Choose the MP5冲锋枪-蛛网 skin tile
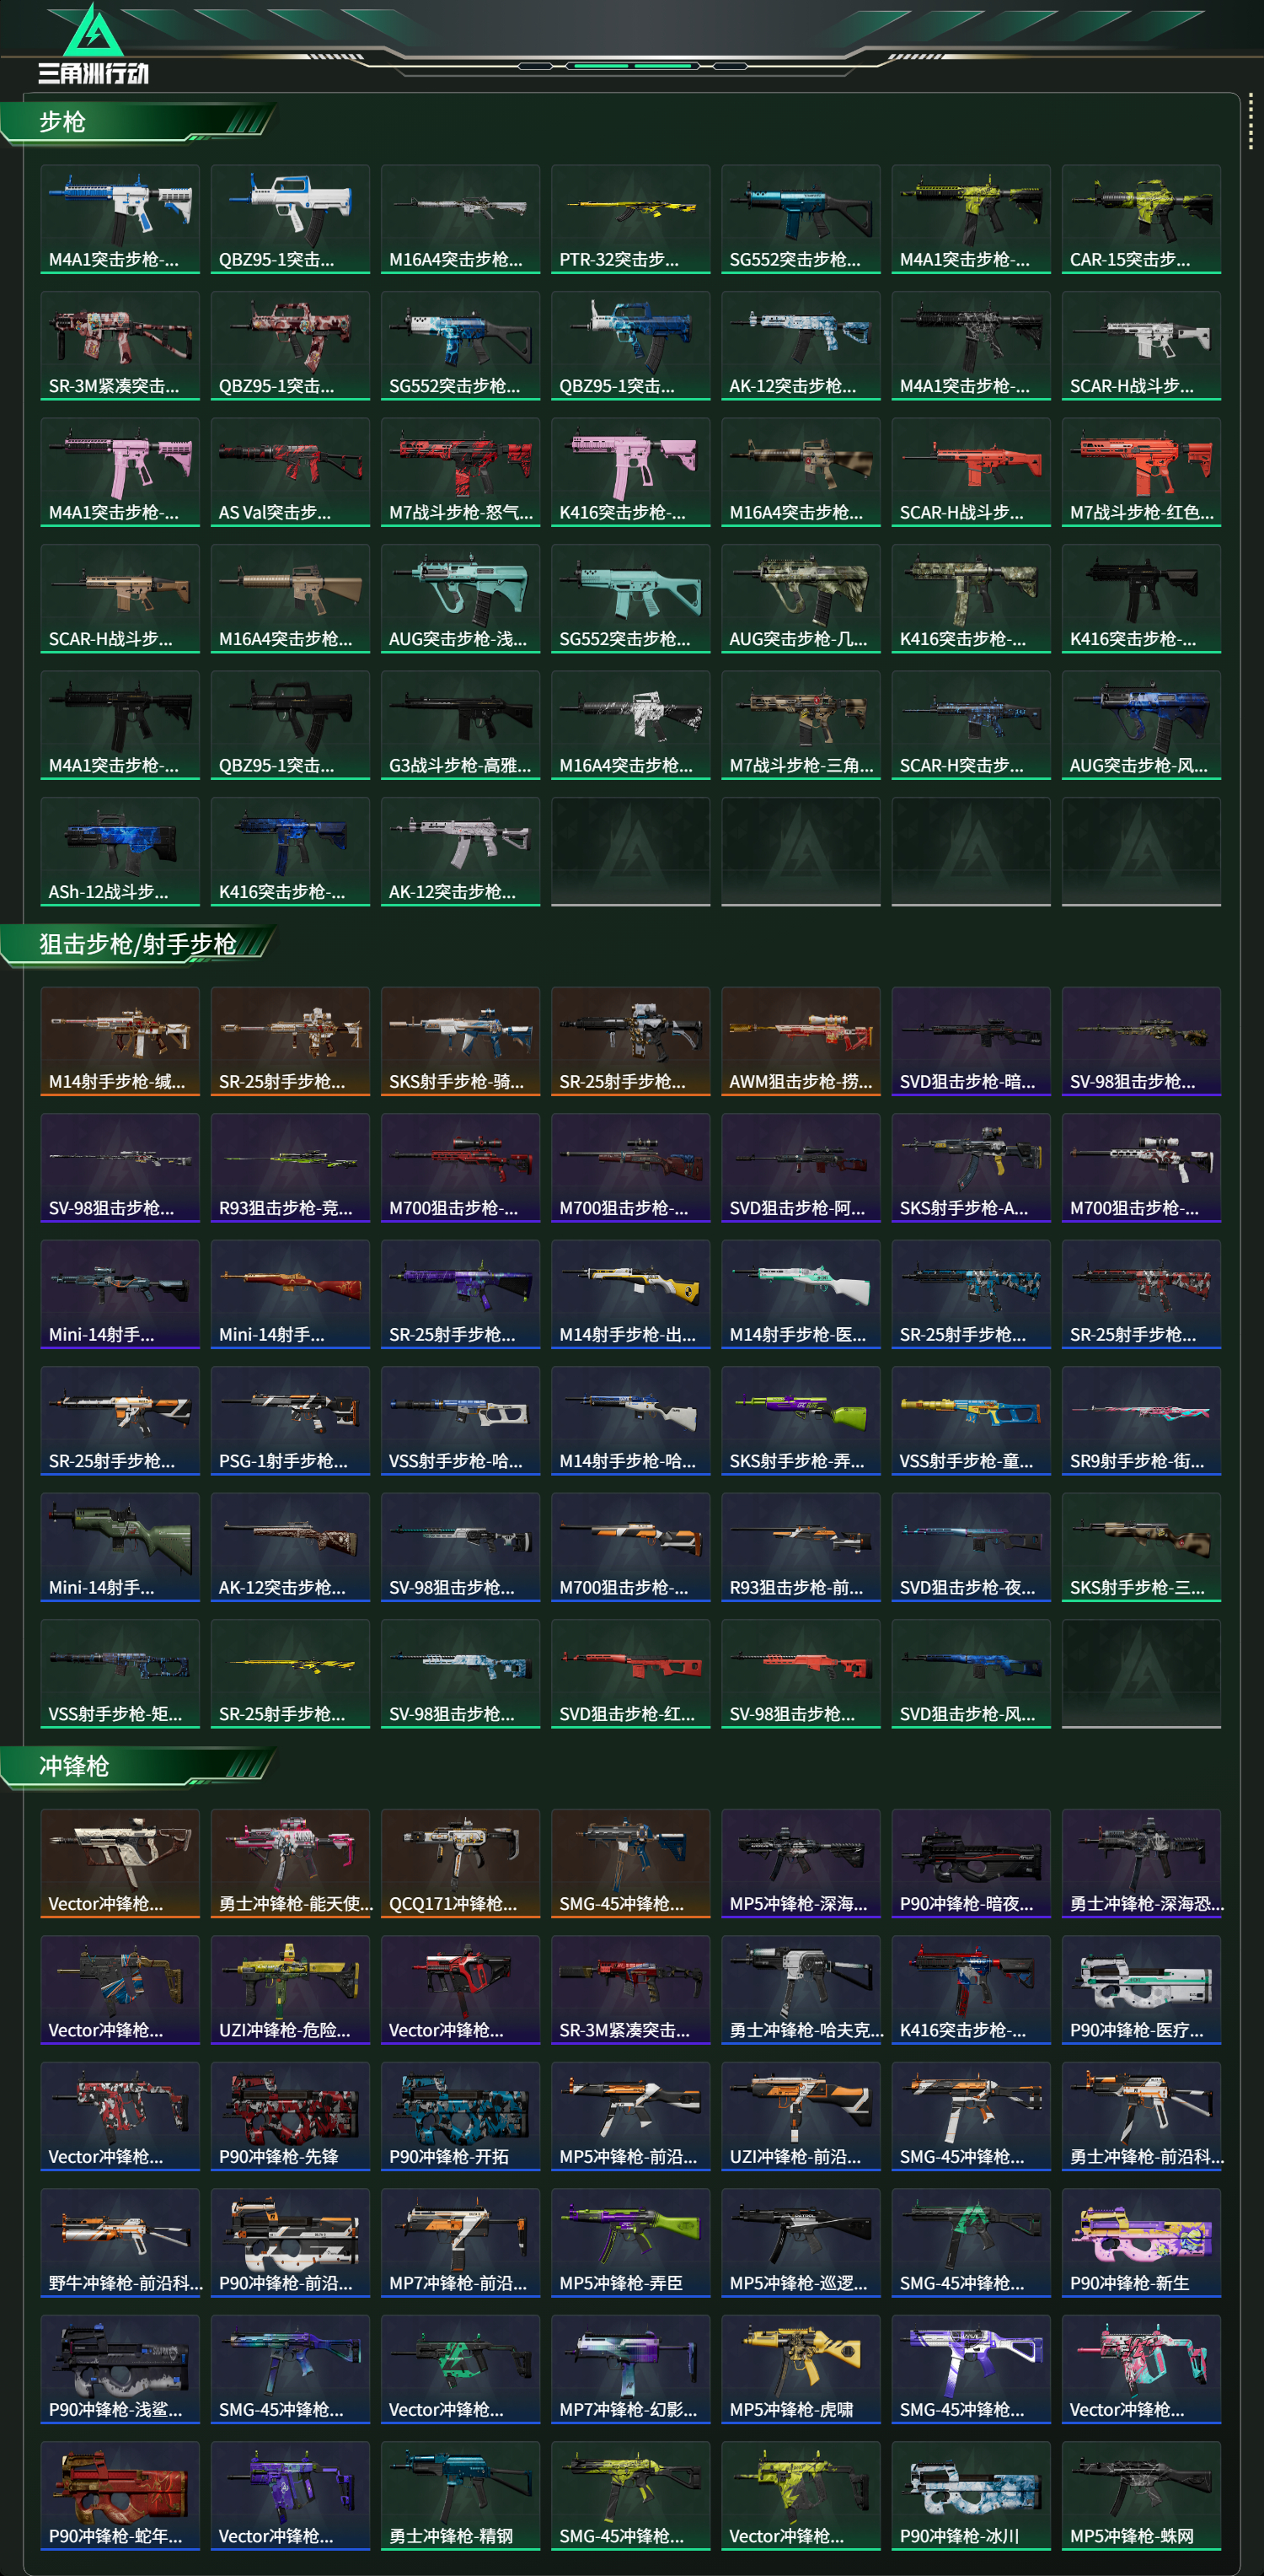Screen dimensions: 1264x2576 click(x=1141, y=2496)
